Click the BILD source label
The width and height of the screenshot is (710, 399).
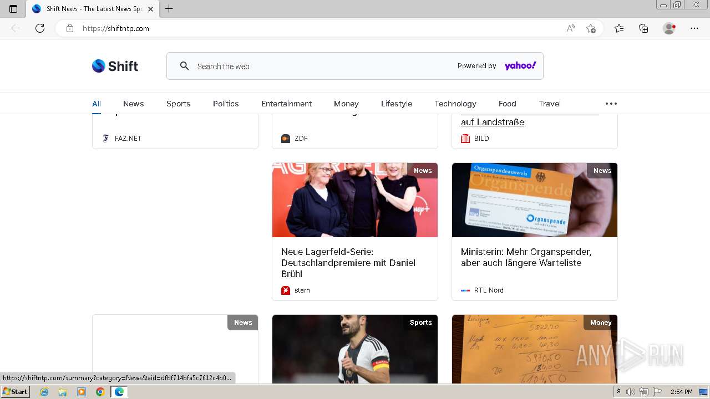(481, 139)
